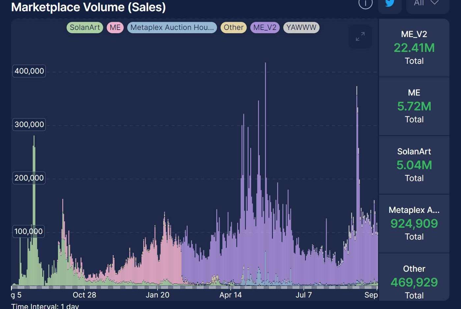Toggle the Metaplex Auction Hou... legend pill
Screen dimensions: 461x309
coord(172,28)
